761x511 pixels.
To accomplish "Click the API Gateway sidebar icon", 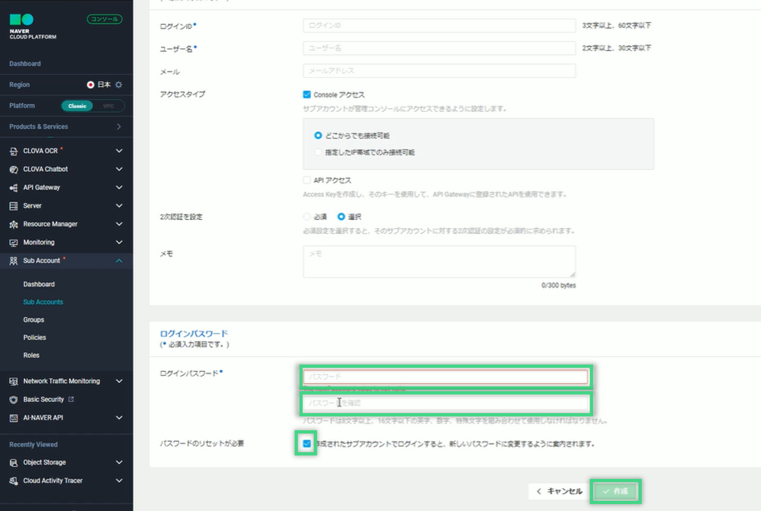I will (14, 188).
